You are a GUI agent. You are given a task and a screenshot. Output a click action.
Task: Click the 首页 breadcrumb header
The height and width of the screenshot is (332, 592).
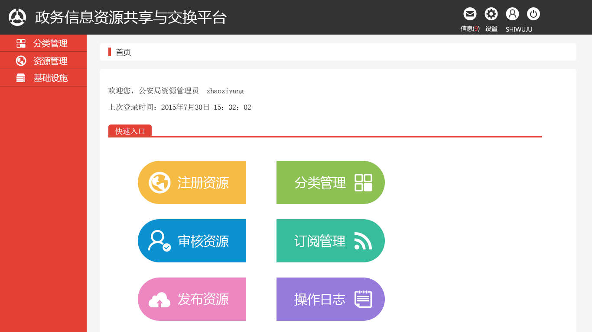point(123,52)
